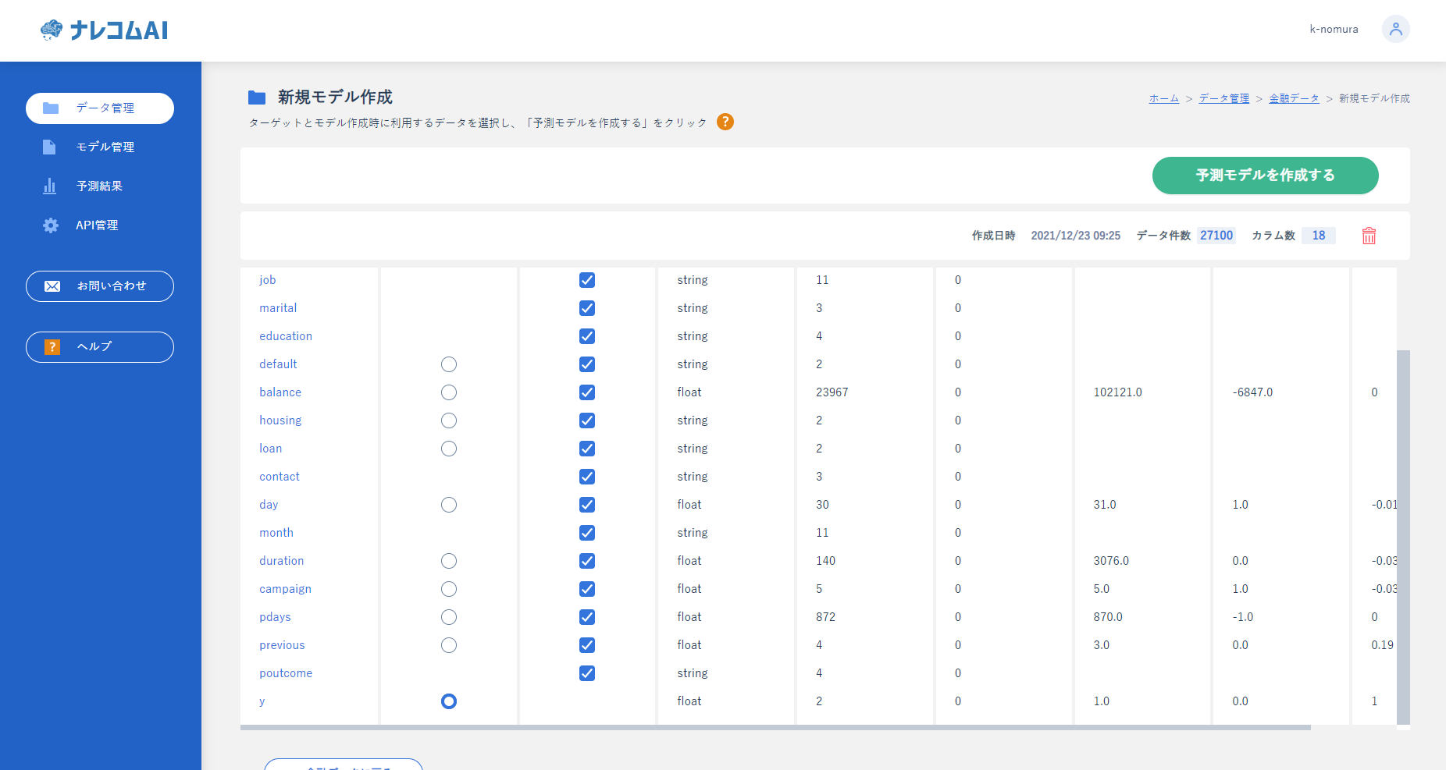Select housing as target radio button
The height and width of the screenshot is (770, 1446).
tap(449, 420)
